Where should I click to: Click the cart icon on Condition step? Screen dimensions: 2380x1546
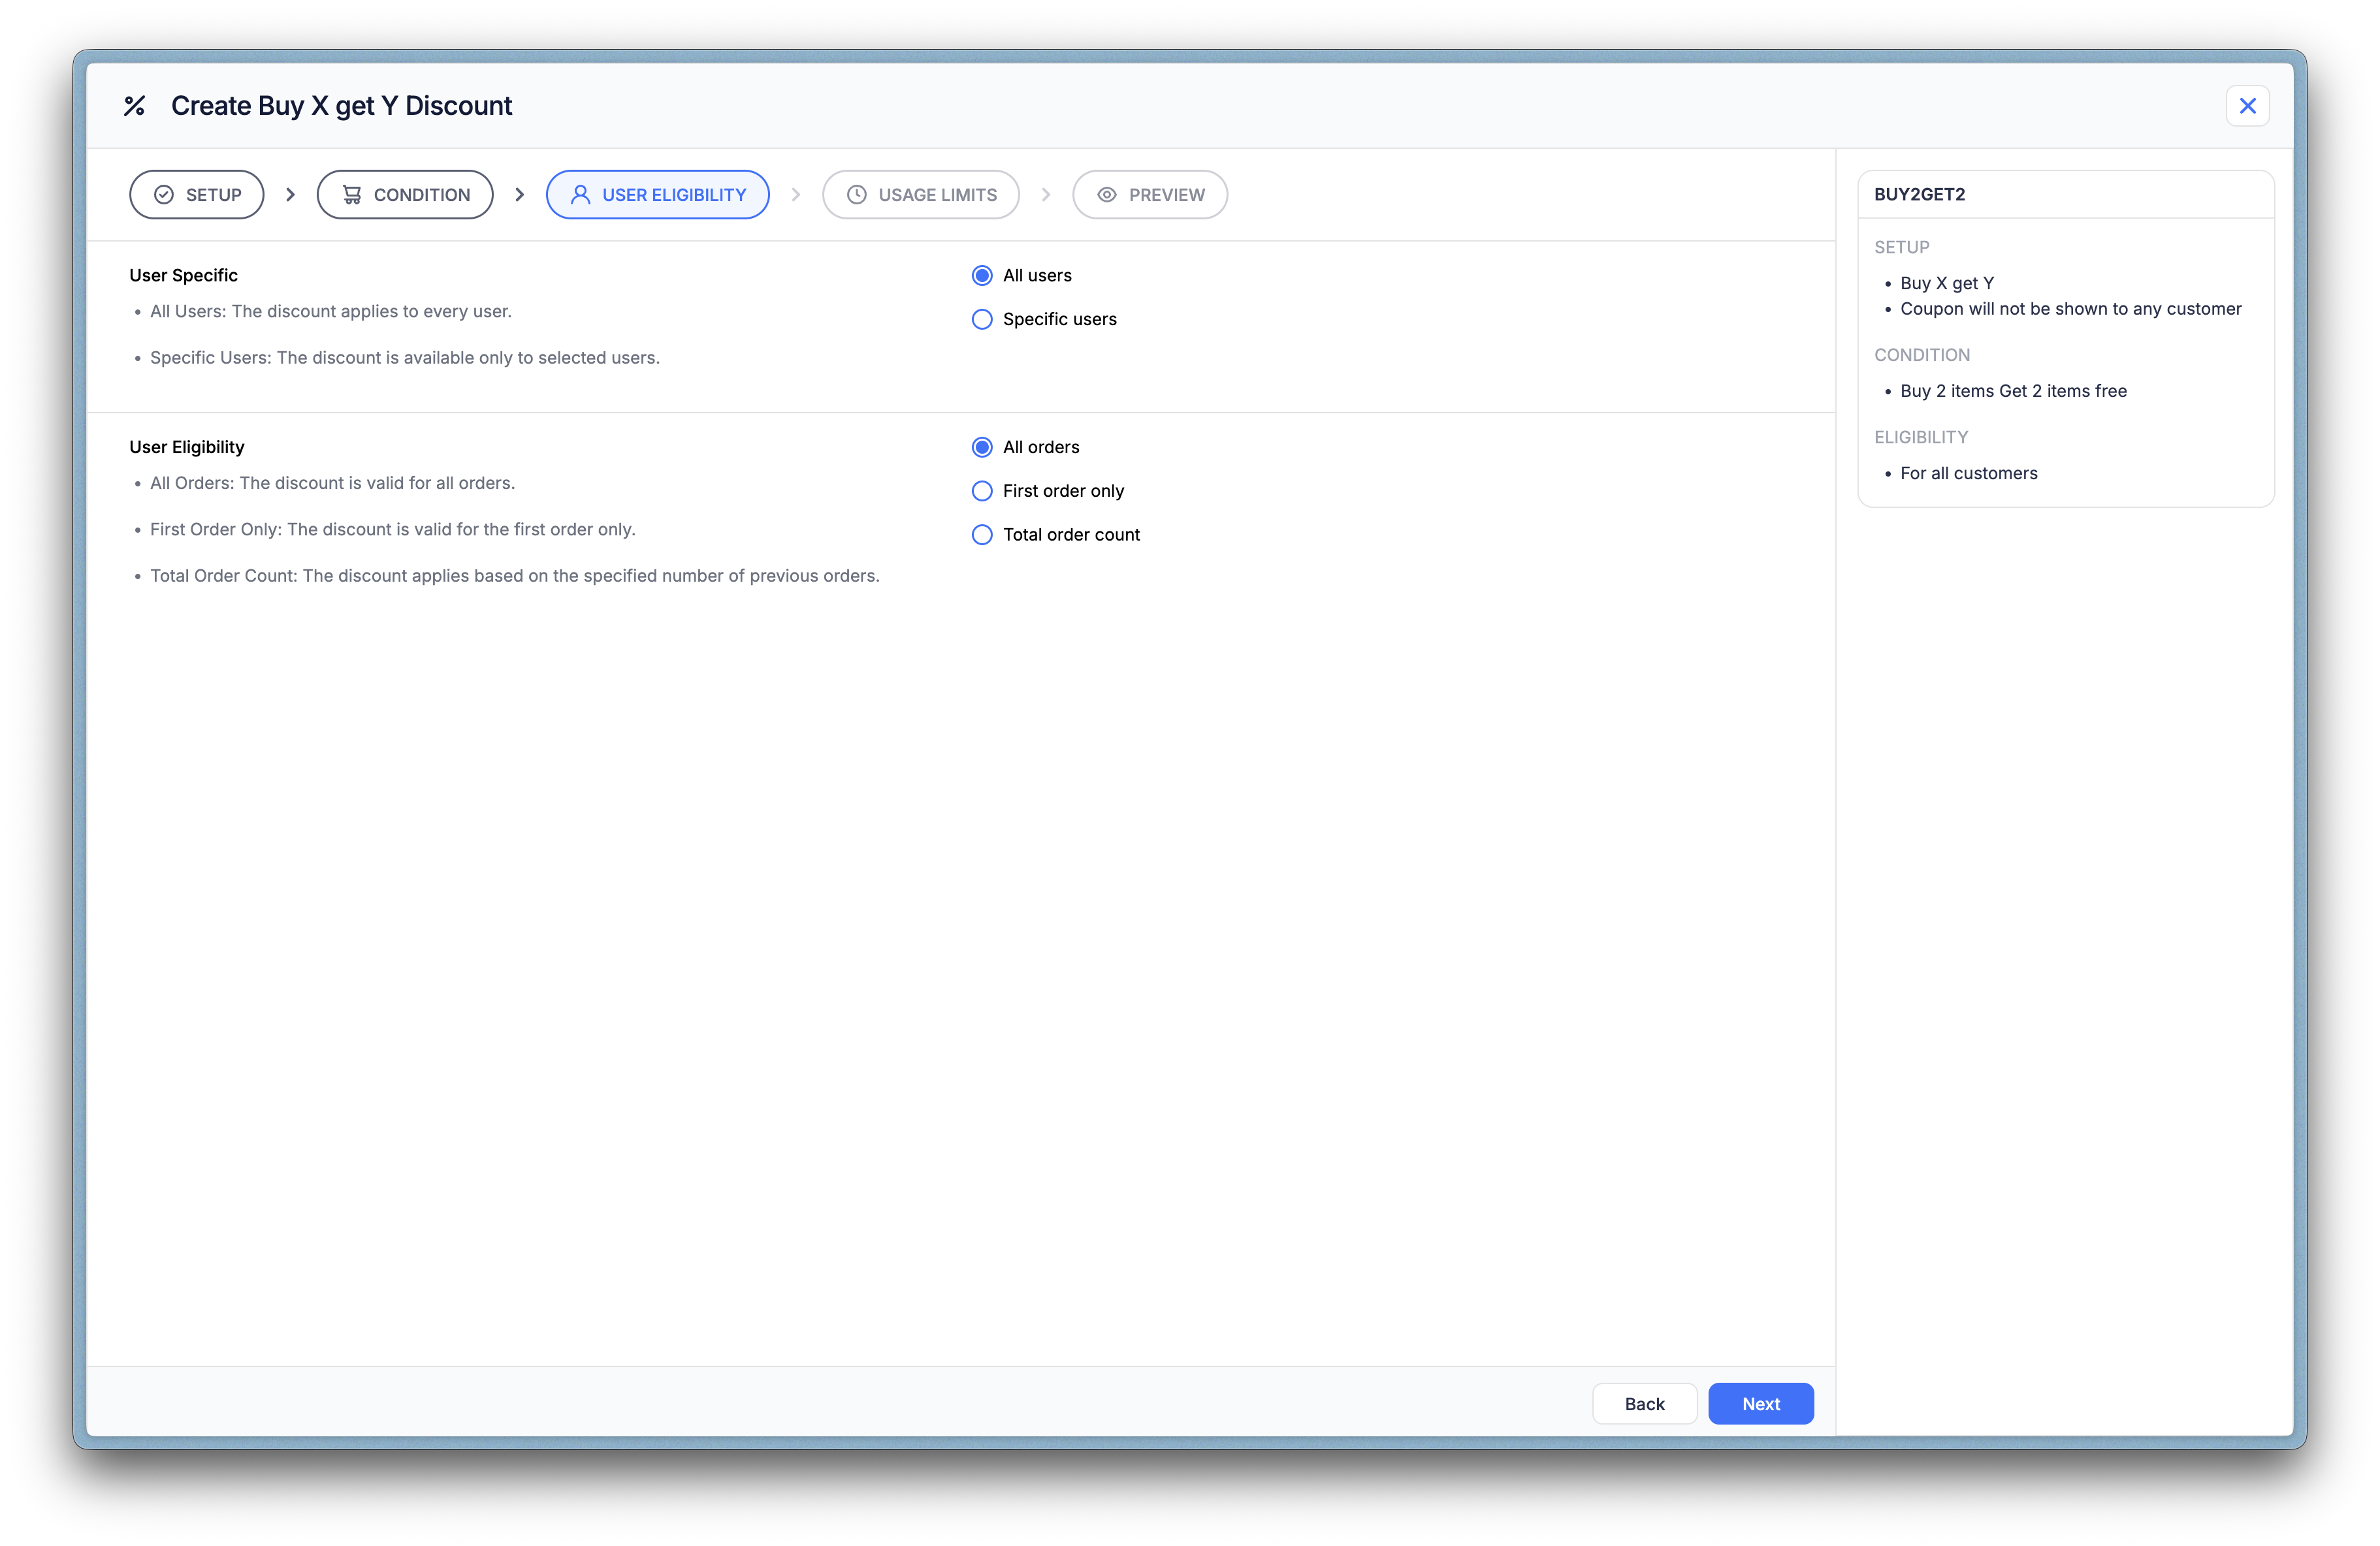click(352, 195)
